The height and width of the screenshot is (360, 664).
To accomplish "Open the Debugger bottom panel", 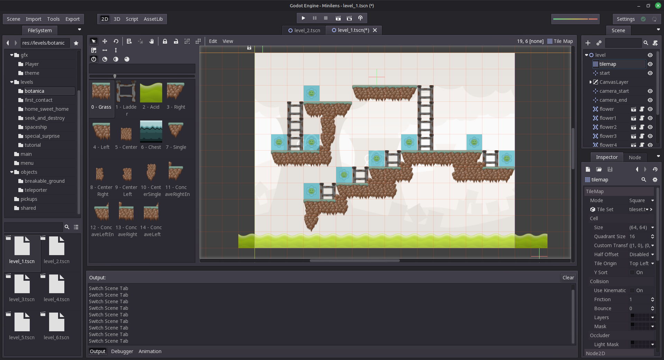I will [x=122, y=351].
